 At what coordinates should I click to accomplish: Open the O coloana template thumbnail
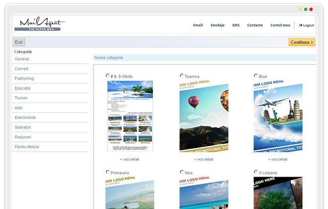(278, 193)
